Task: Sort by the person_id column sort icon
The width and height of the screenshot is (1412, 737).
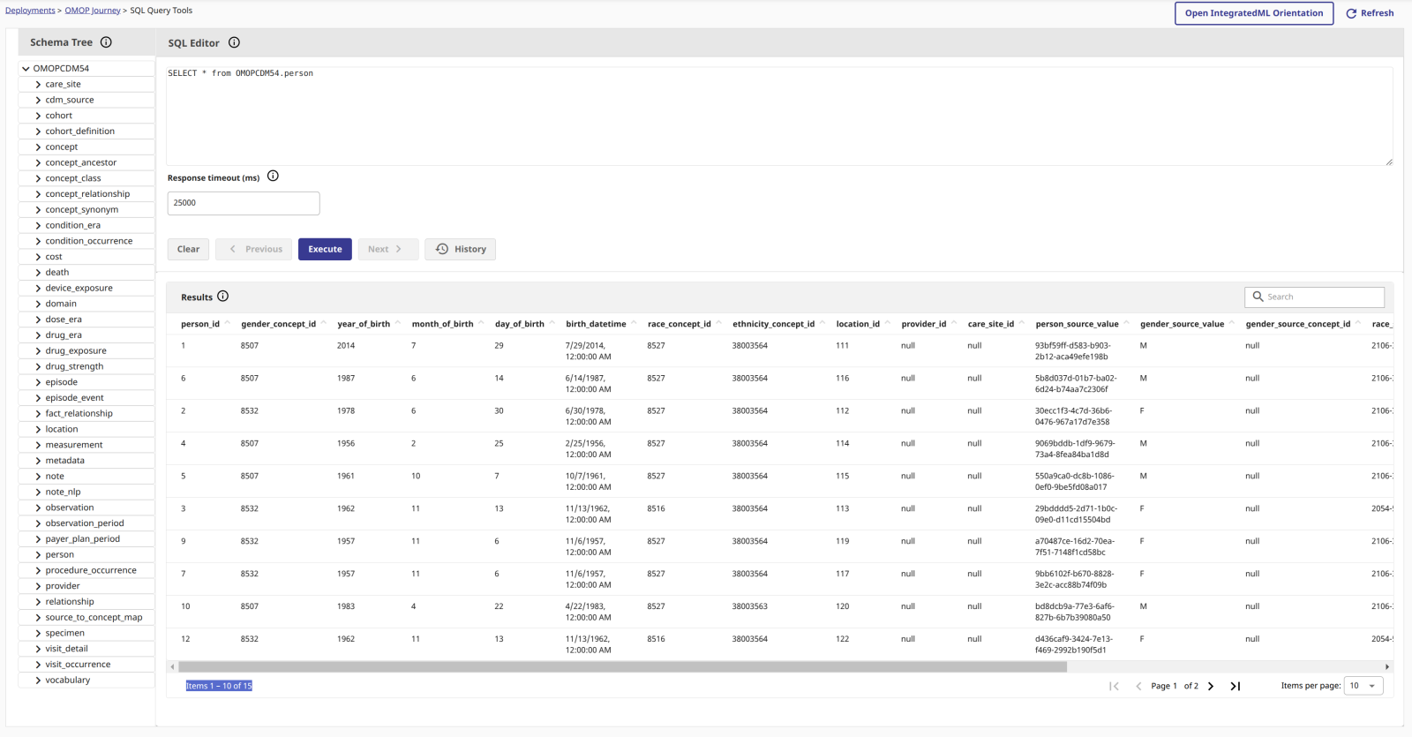Action: click(228, 324)
